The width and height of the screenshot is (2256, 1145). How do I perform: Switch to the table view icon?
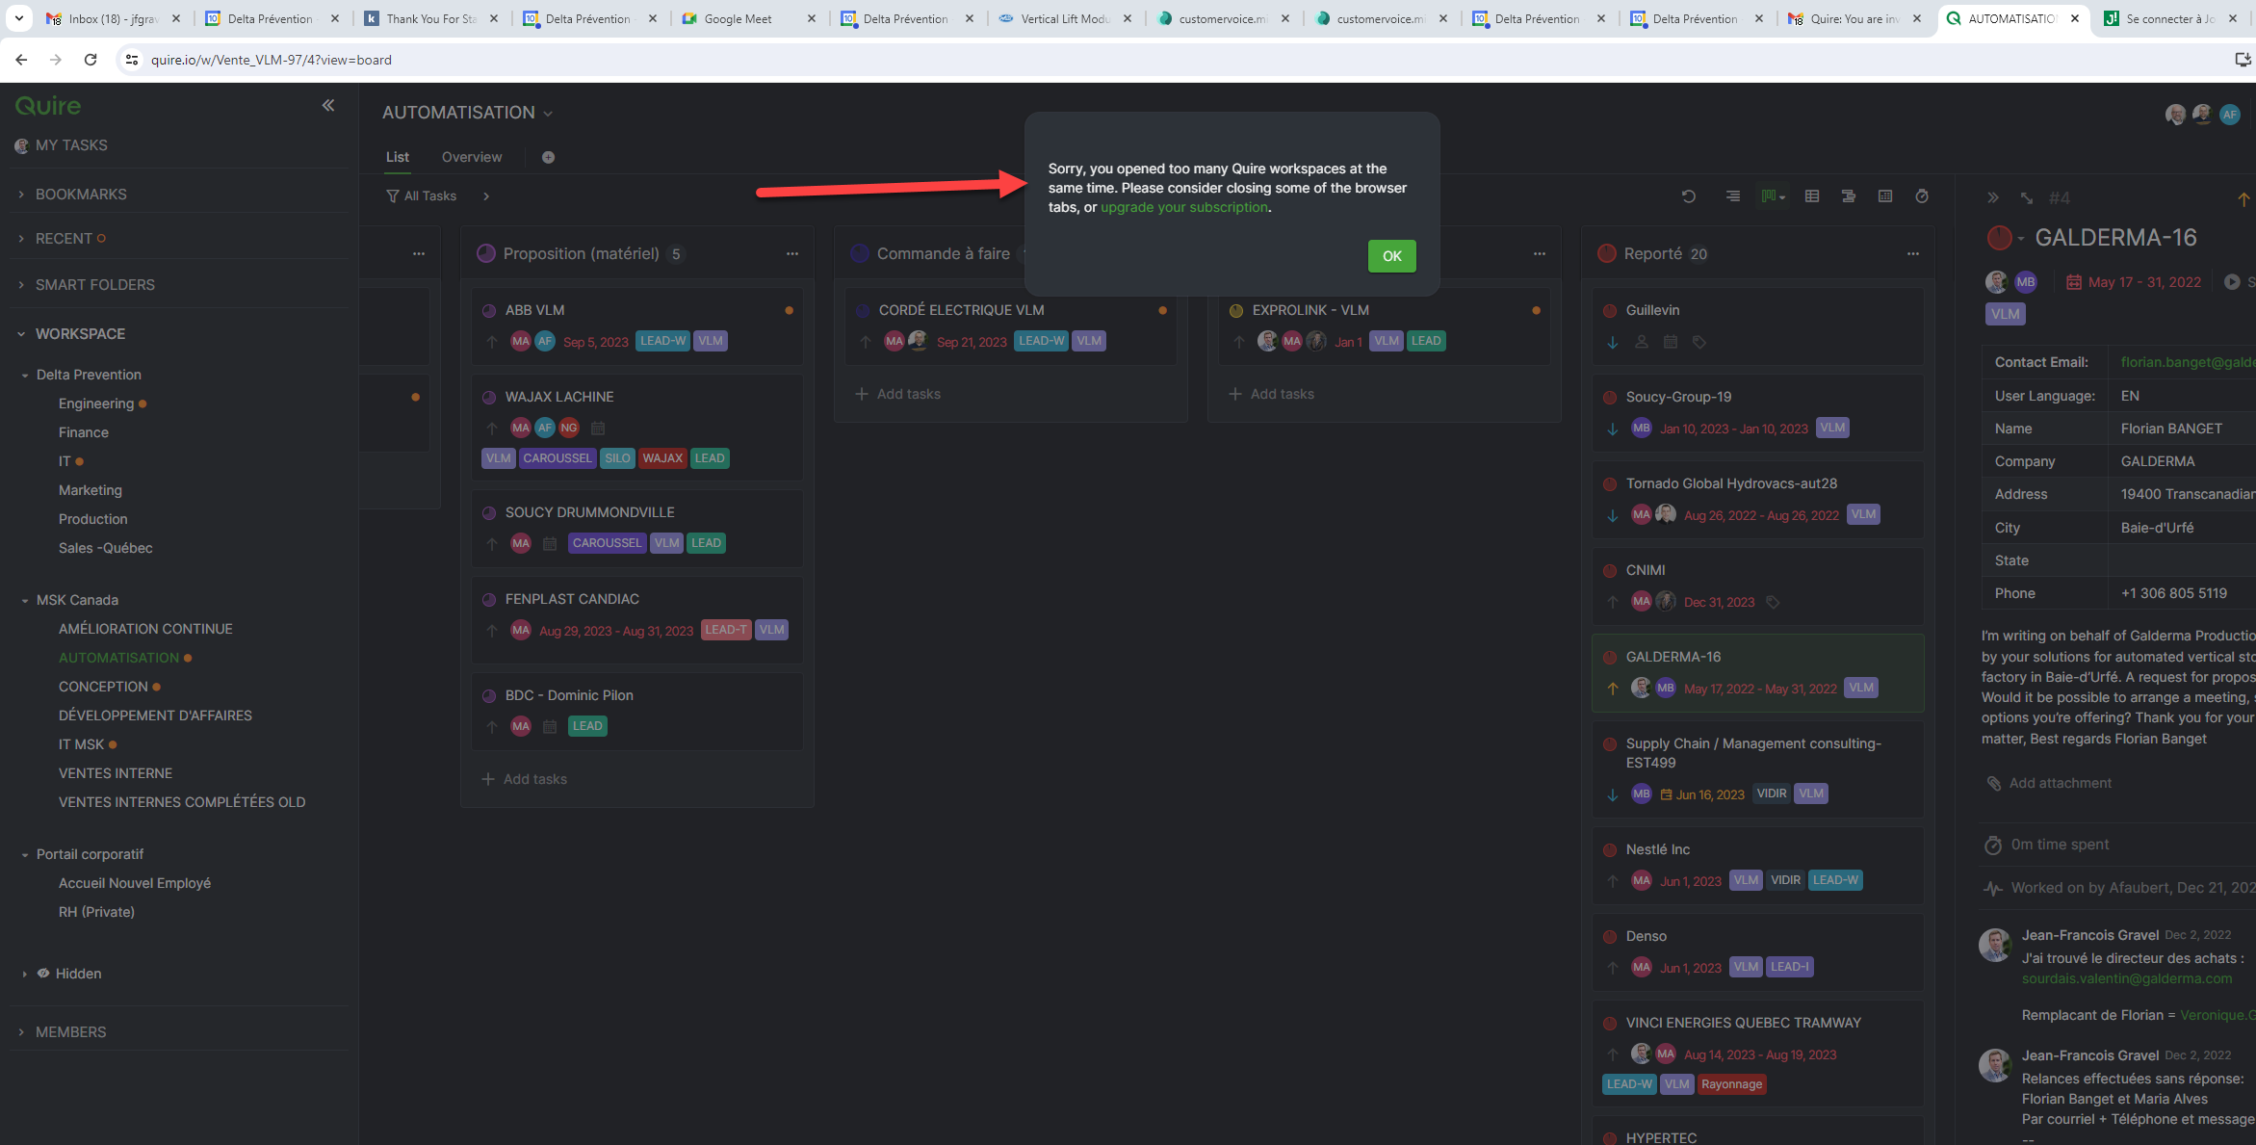pos(1812,196)
